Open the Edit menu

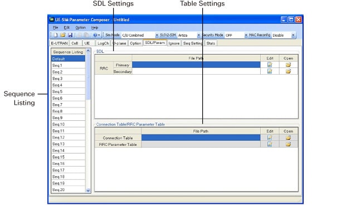67,27
